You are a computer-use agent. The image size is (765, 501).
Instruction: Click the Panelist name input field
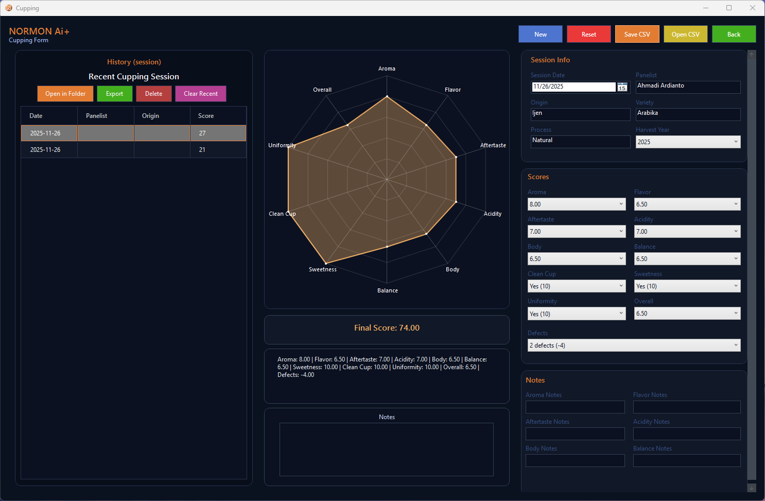[687, 87]
